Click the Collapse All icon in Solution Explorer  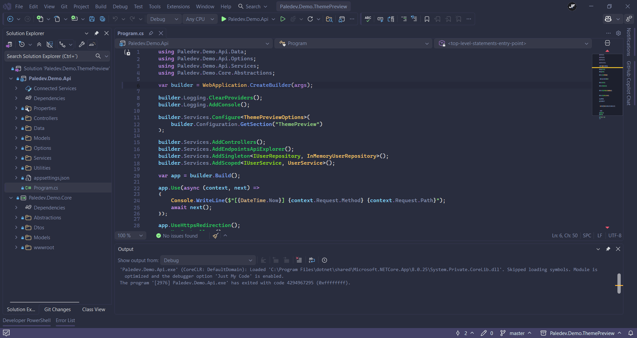tap(39, 44)
